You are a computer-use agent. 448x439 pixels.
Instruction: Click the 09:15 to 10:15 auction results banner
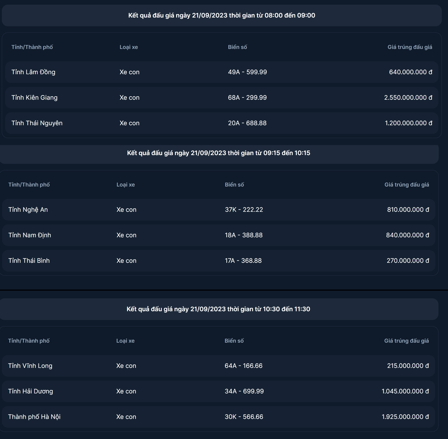219,153
